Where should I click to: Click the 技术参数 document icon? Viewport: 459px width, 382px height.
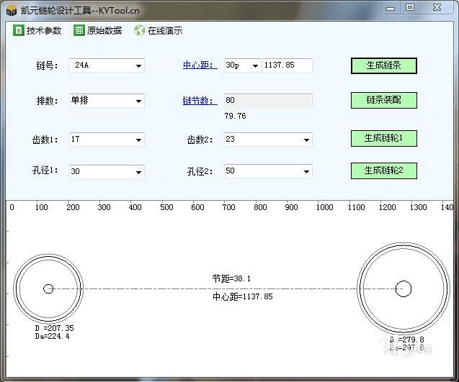click(18, 30)
